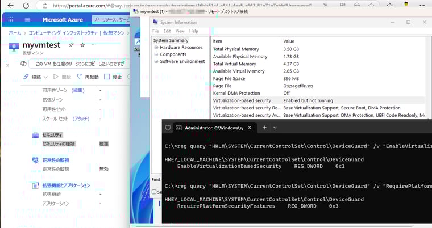The image size is (432, 228).
Task: Select the Hardware Resources tree label
Action: click(x=181, y=47)
